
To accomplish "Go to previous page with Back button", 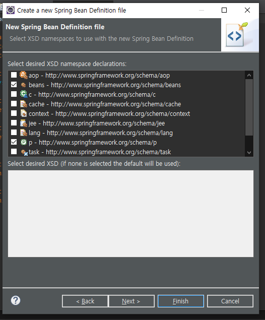I will pos(85,301).
